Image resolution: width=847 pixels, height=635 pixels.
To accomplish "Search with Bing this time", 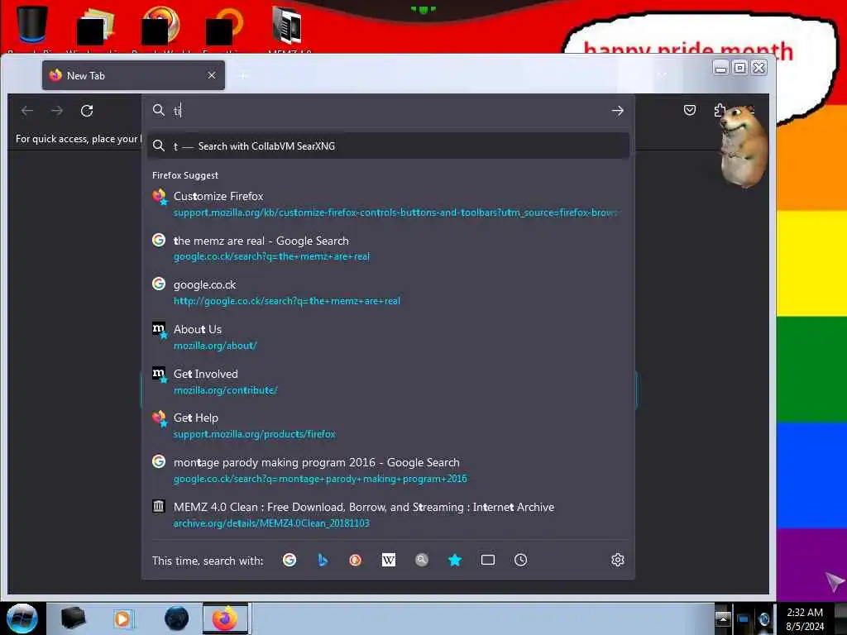I will [x=323, y=560].
